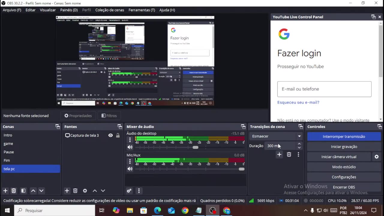Open Visualizar menu
Screen dimensions: 384x216
click(48, 10)
